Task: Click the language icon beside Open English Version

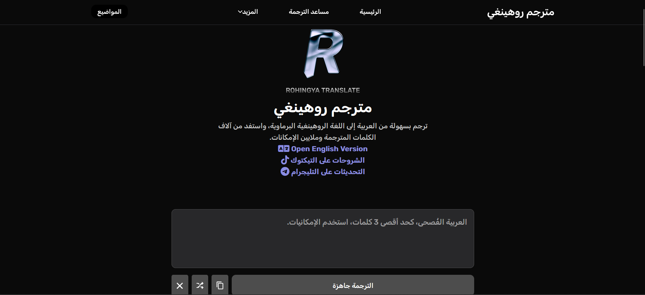Action: (283, 149)
